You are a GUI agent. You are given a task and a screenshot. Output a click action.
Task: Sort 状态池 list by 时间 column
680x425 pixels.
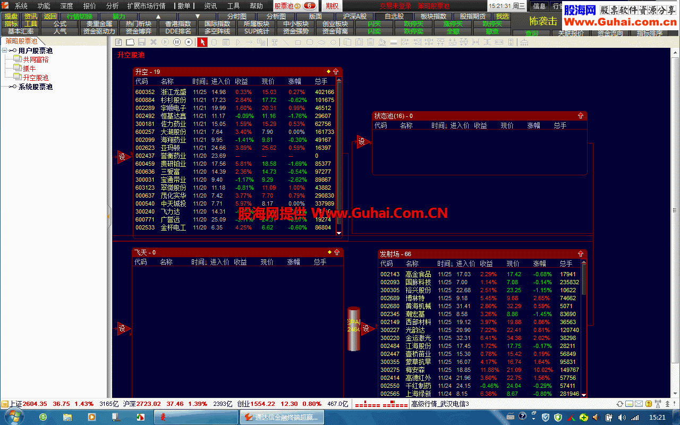pos(438,125)
